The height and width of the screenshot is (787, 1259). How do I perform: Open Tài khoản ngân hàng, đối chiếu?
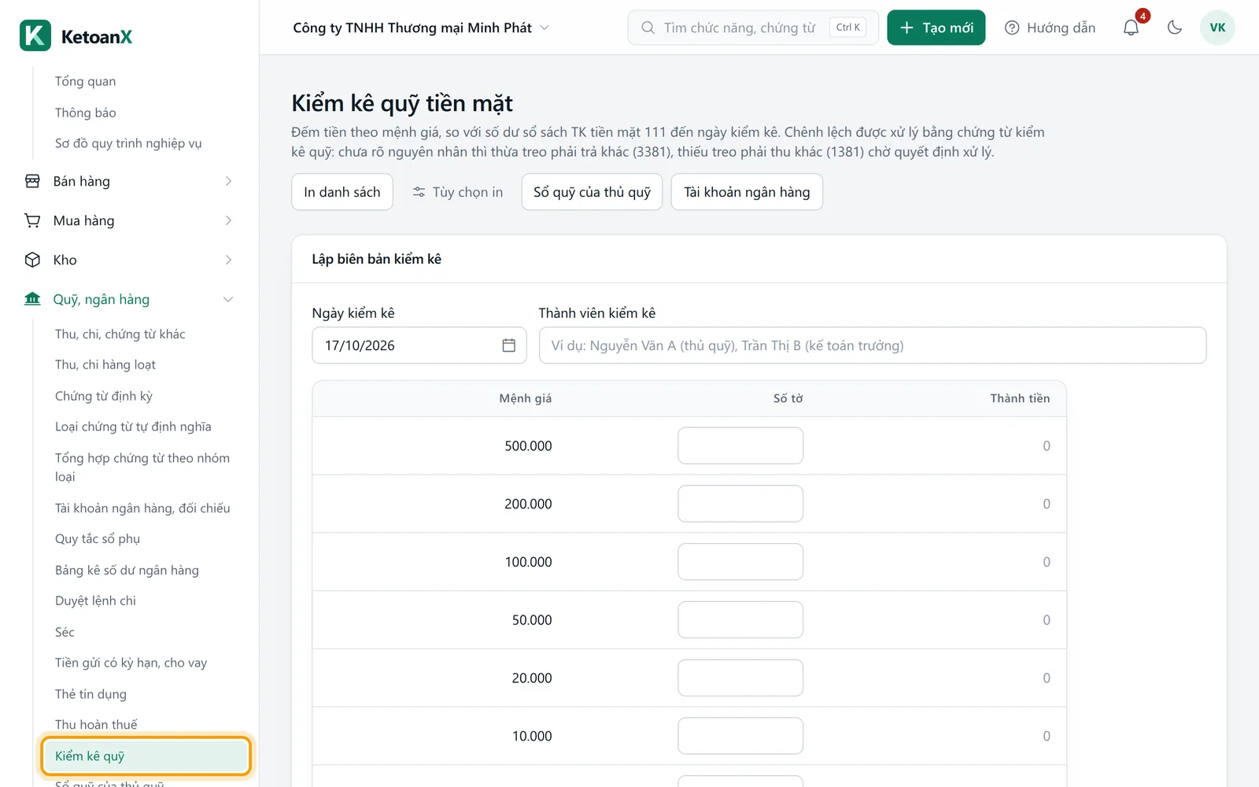coord(142,508)
